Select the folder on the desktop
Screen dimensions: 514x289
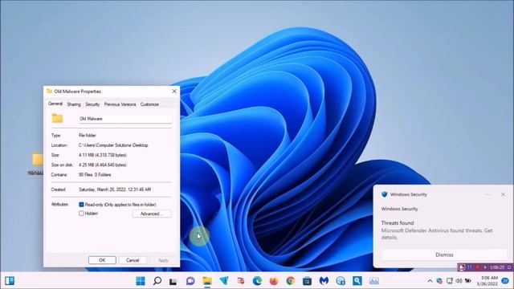(37, 163)
